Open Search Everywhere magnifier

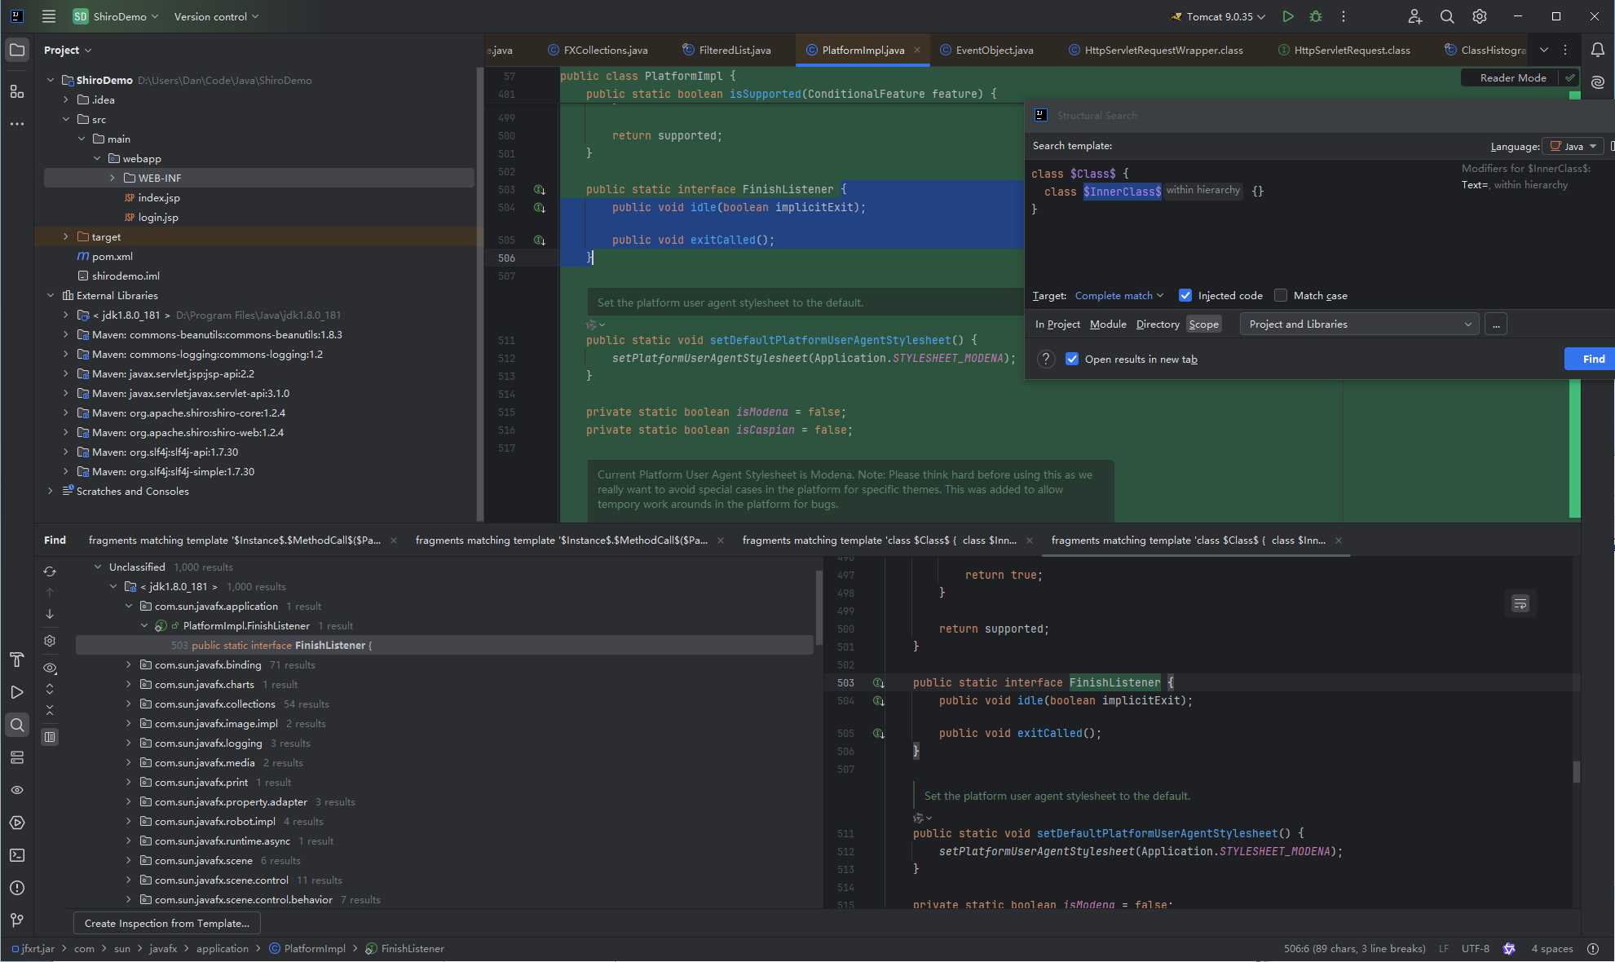pyautogui.click(x=1447, y=16)
